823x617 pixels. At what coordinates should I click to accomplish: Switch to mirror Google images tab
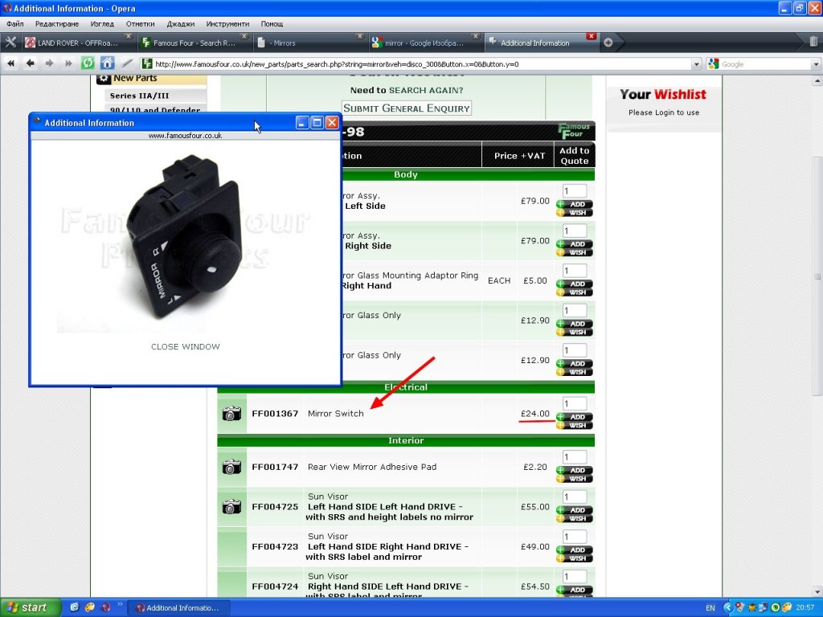pyautogui.click(x=424, y=43)
